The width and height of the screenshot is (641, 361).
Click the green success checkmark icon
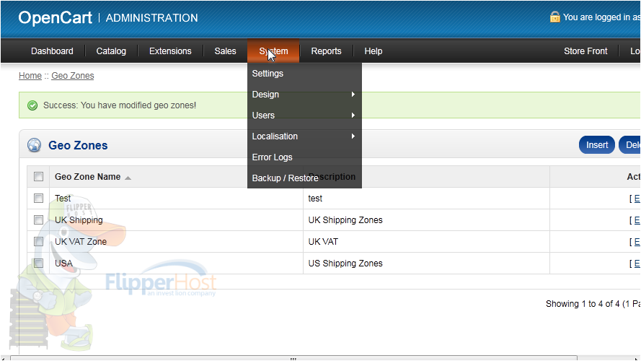[32, 105]
